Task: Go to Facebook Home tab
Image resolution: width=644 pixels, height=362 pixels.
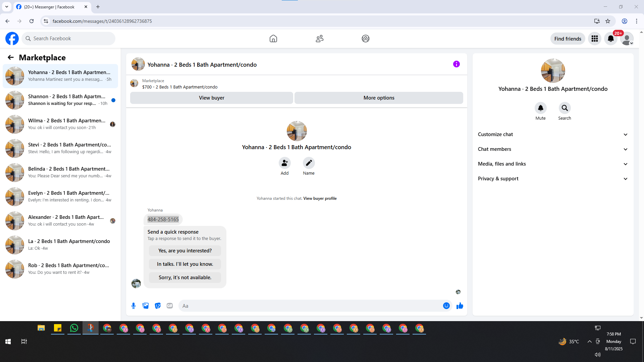Action: tap(273, 39)
